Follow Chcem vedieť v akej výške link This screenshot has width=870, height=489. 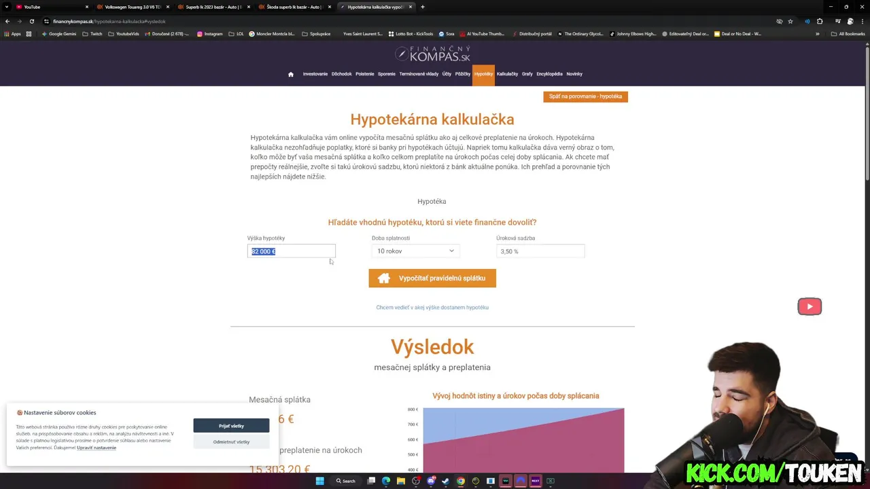coord(432,308)
